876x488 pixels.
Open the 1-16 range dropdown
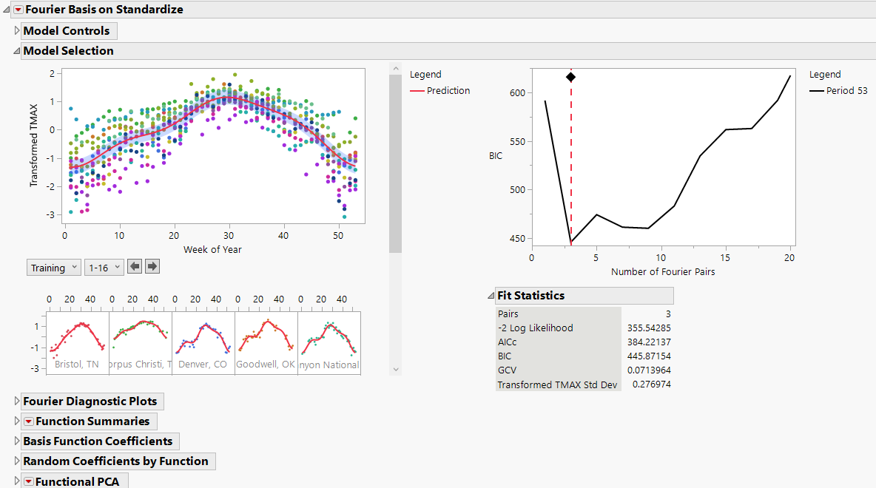104,266
